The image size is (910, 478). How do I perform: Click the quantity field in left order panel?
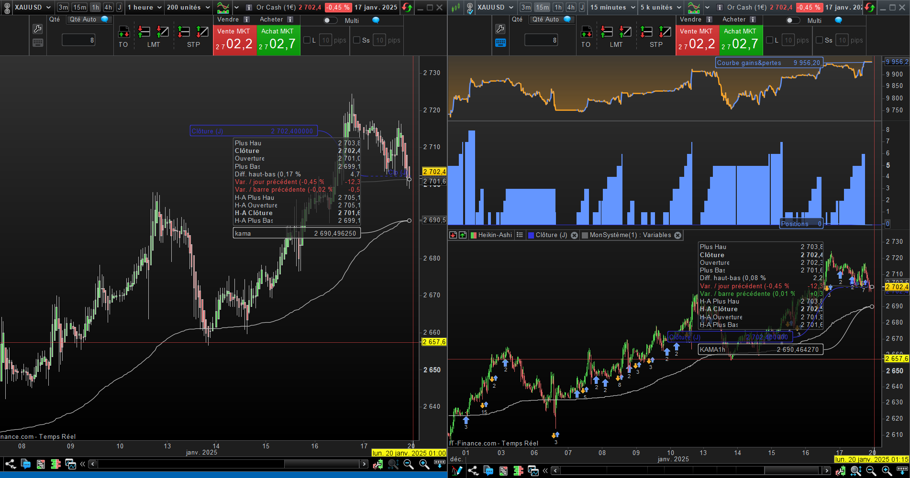(x=78, y=40)
